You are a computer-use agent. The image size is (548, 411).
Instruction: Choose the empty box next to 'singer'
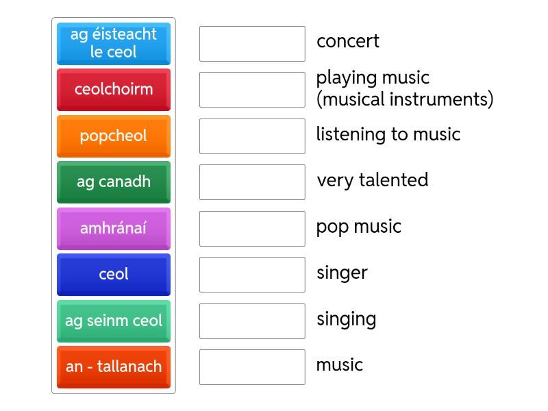point(252,275)
